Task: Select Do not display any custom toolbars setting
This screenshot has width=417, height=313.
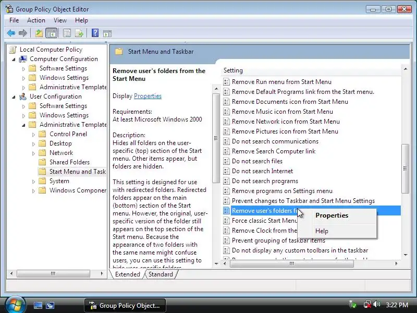Action: (300, 250)
